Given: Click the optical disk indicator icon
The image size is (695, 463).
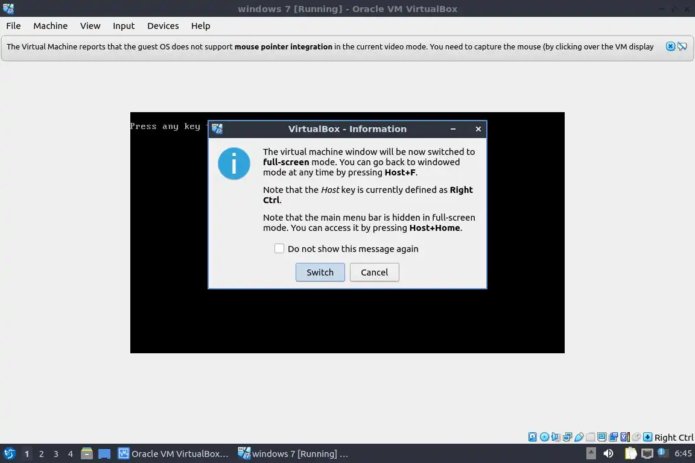Looking at the screenshot, I should click(544, 437).
